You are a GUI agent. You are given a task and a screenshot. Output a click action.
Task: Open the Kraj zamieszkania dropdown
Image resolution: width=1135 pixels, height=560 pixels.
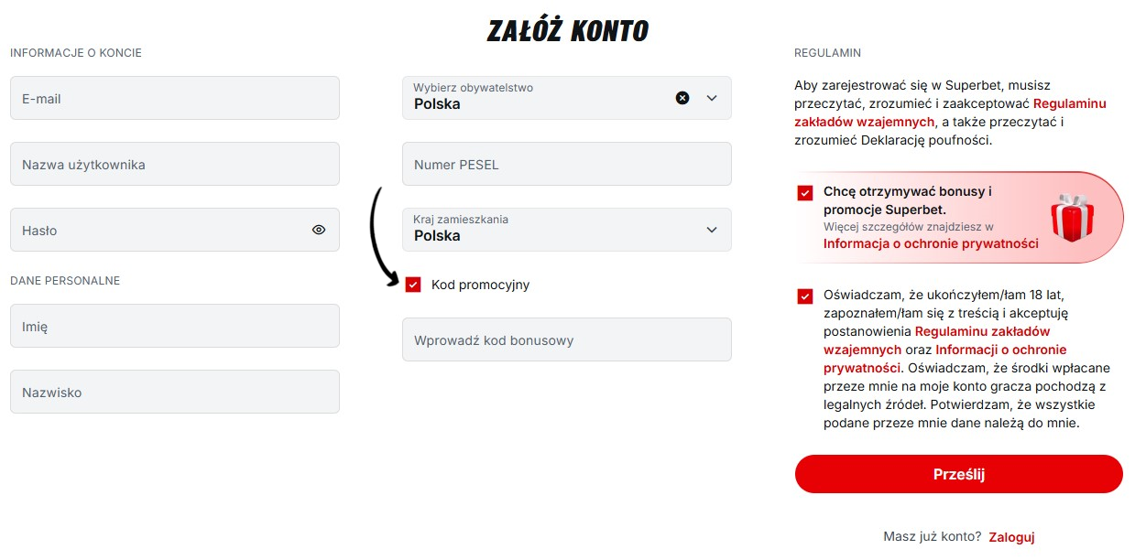tap(567, 230)
